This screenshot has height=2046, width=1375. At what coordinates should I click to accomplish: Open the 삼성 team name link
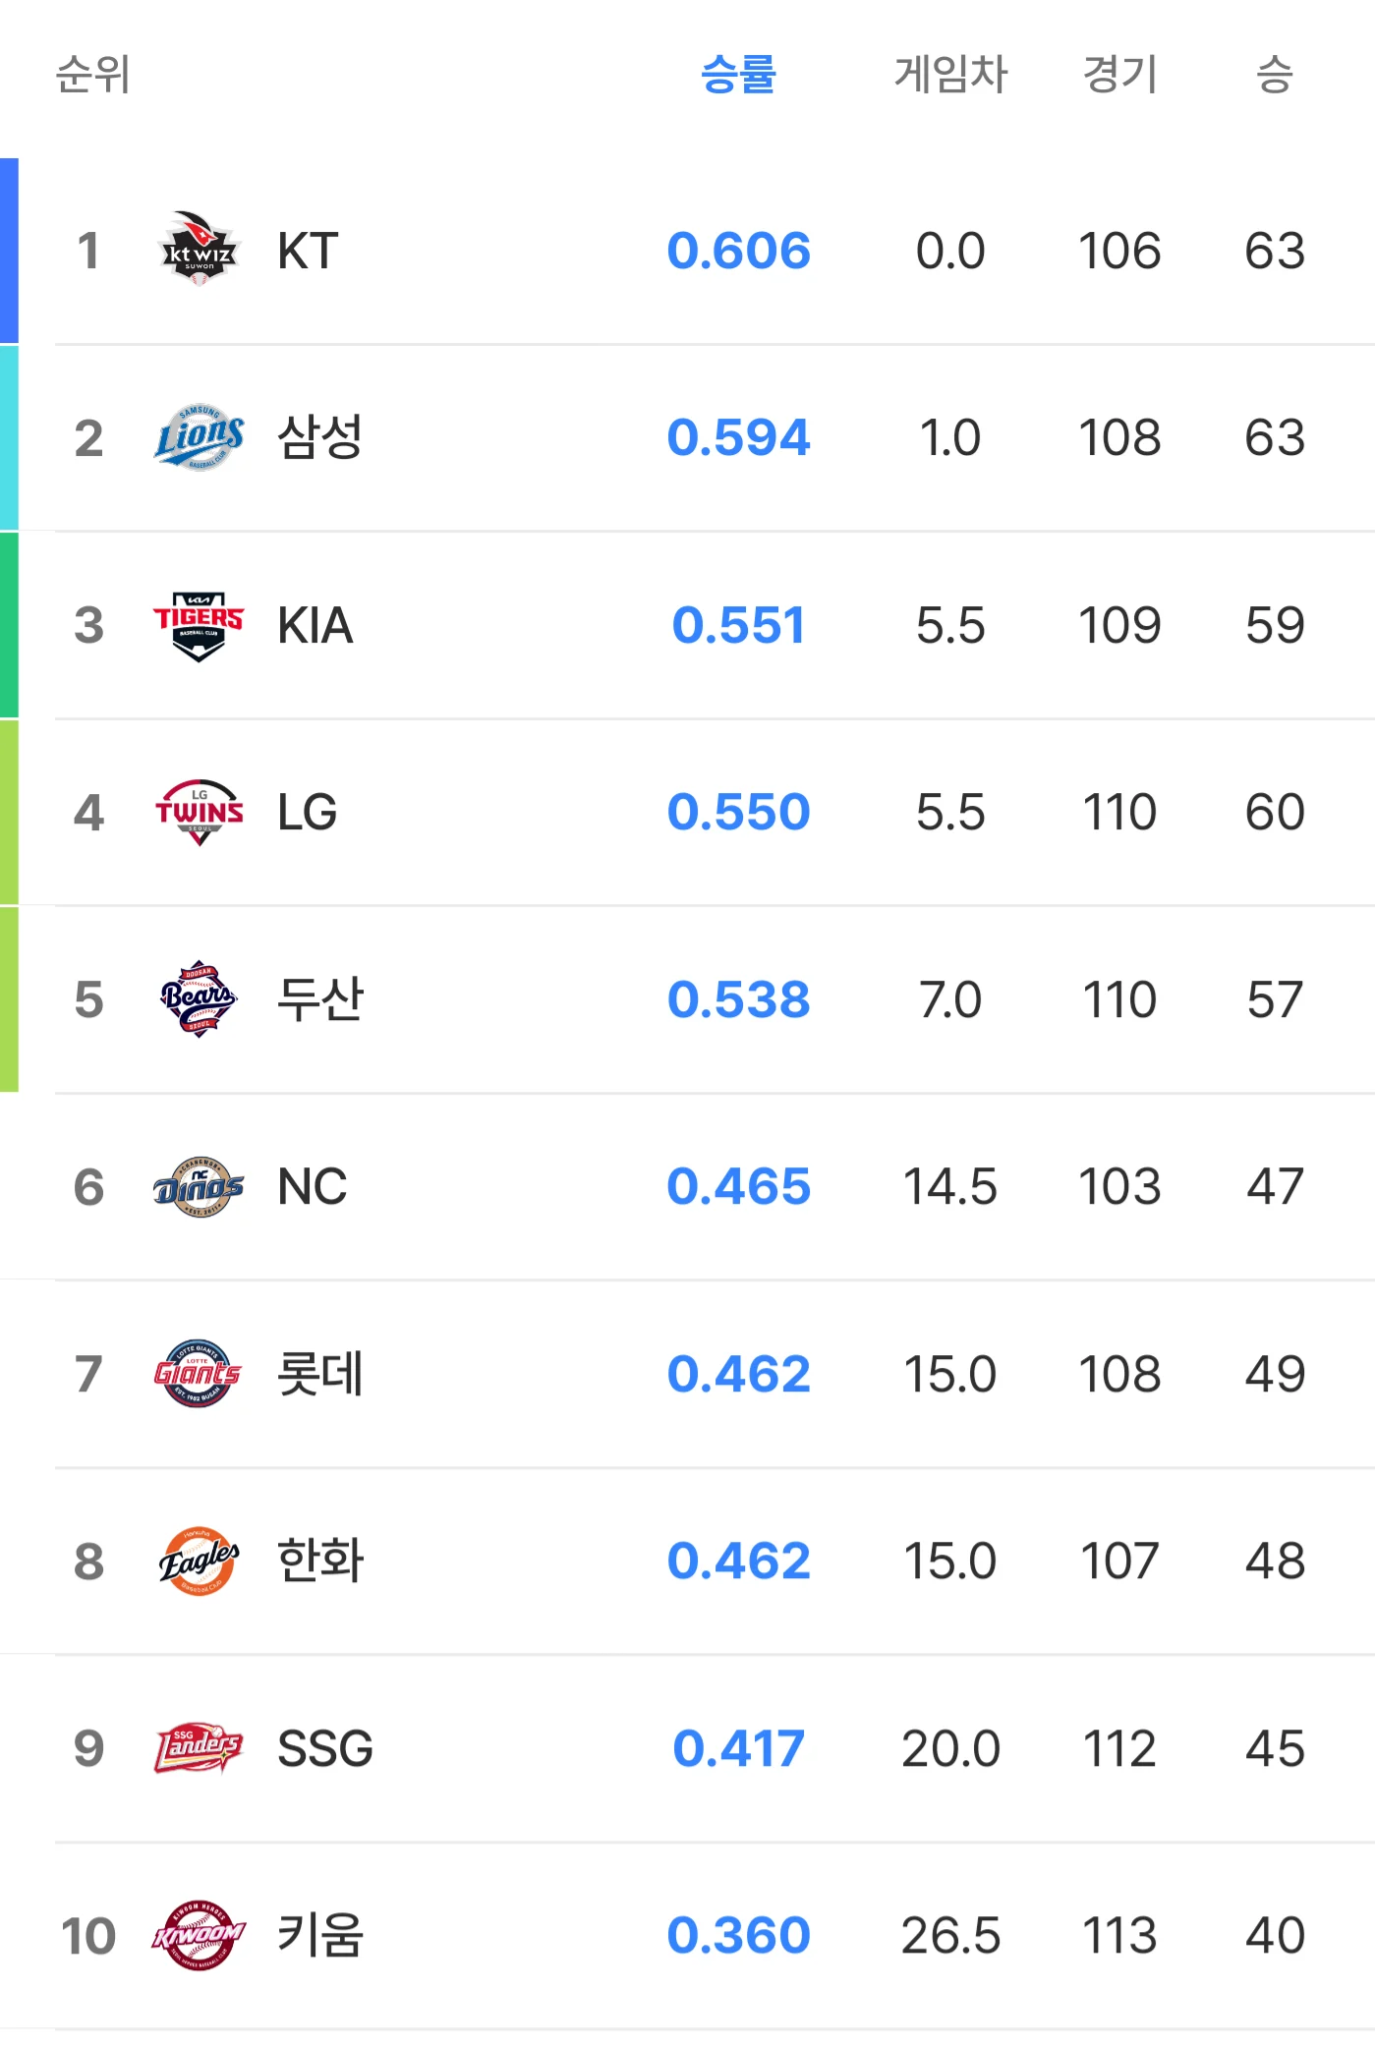click(320, 437)
